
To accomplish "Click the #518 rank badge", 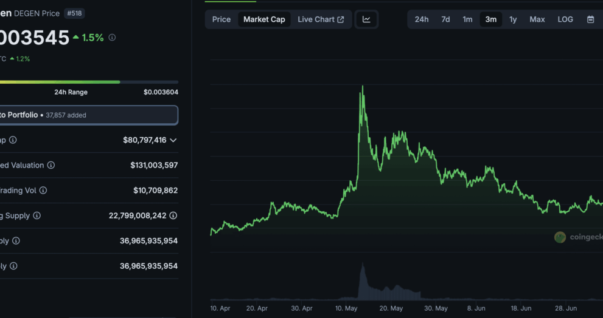I will (75, 13).
